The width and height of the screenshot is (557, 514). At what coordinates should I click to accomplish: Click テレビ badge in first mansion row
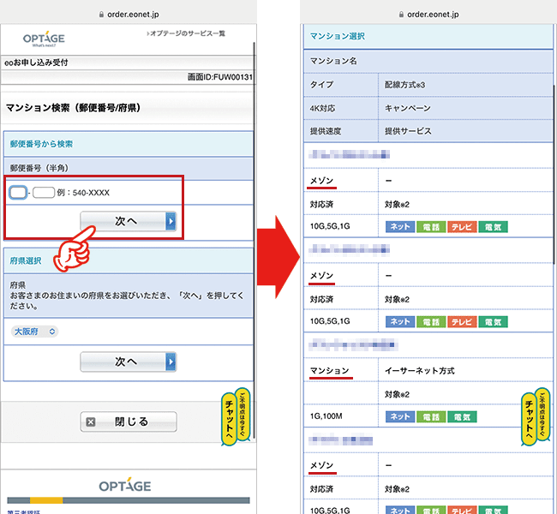(x=462, y=227)
